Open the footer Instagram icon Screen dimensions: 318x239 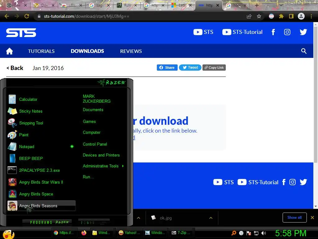tap(293, 182)
